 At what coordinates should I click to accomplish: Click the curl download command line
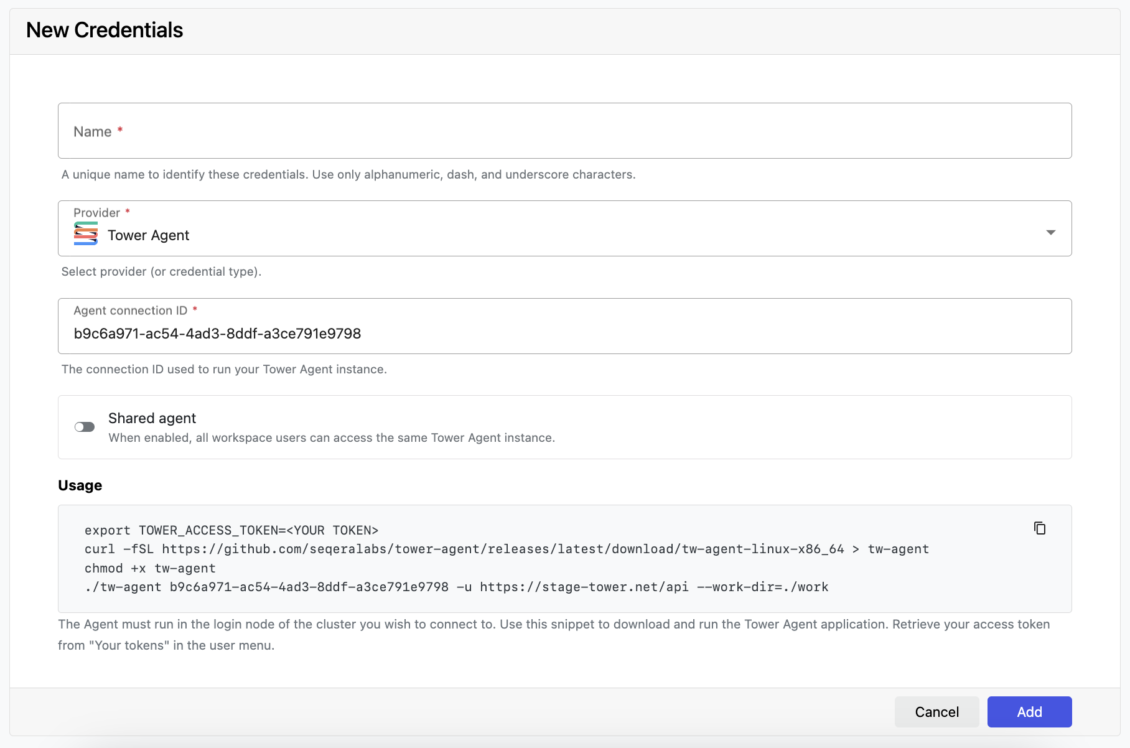pyautogui.click(x=506, y=549)
